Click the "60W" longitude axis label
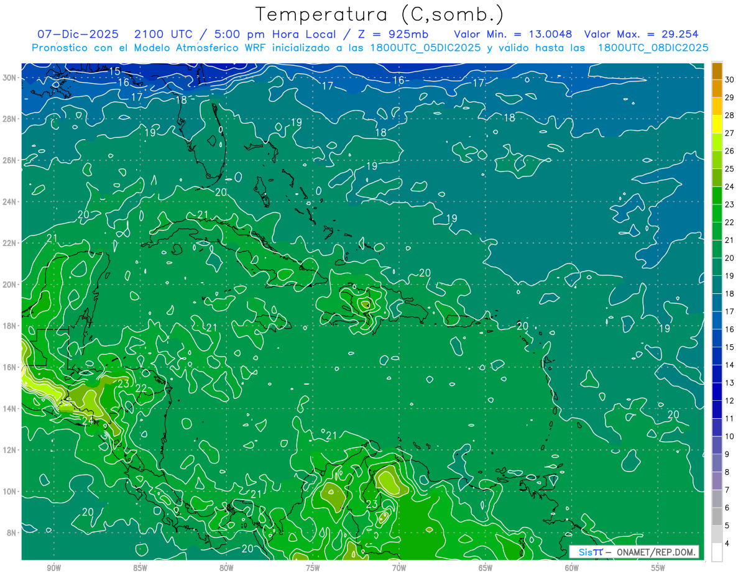The image size is (746, 576). coord(572,568)
